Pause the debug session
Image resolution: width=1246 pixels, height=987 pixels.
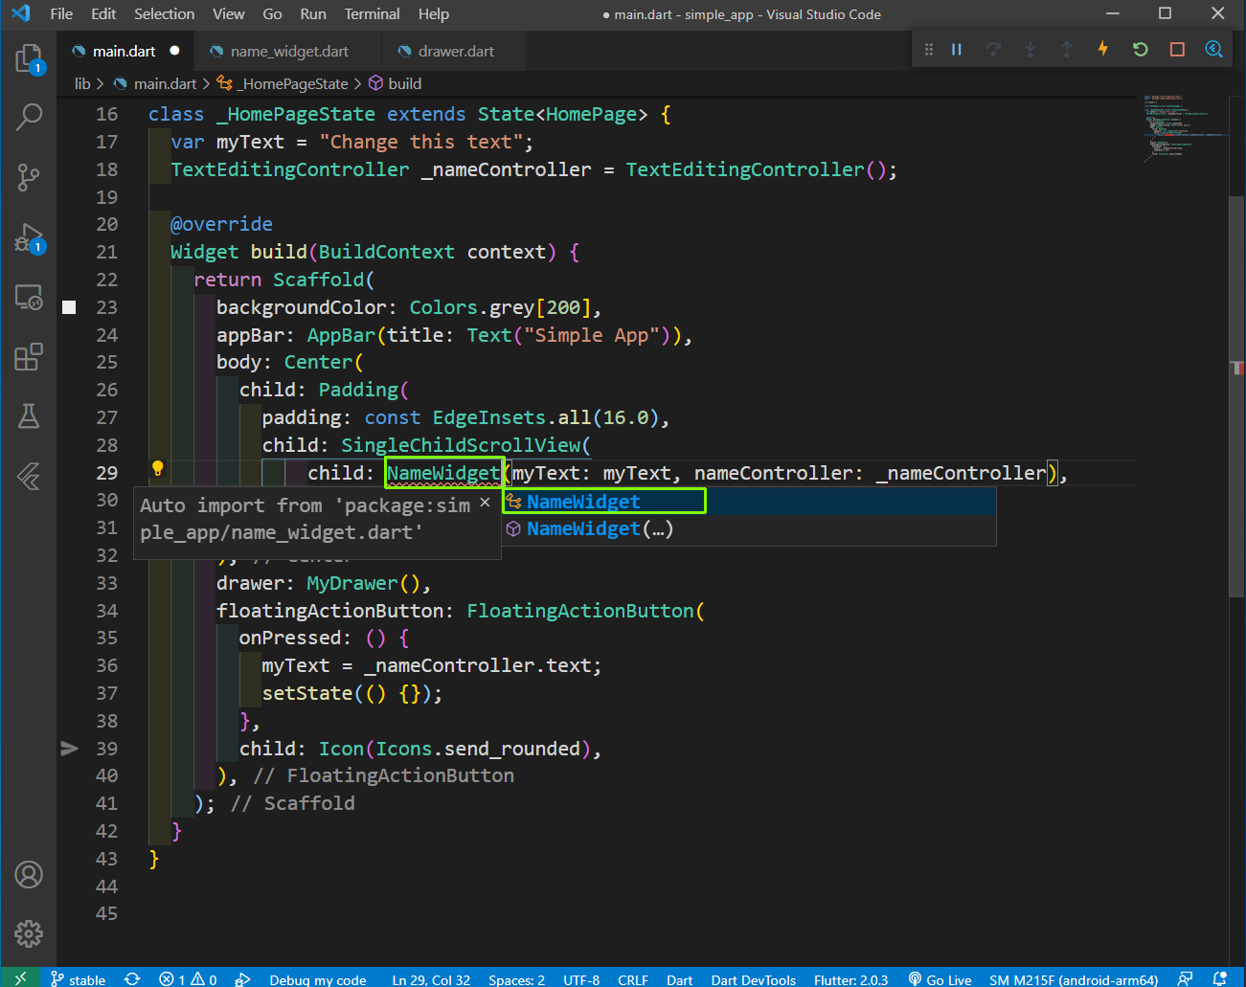pos(956,50)
